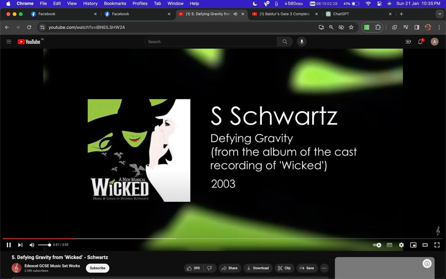Bookmark this tab with the star
Image resolution: width=446 pixels, height=279 pixels.
coord(351,27)
